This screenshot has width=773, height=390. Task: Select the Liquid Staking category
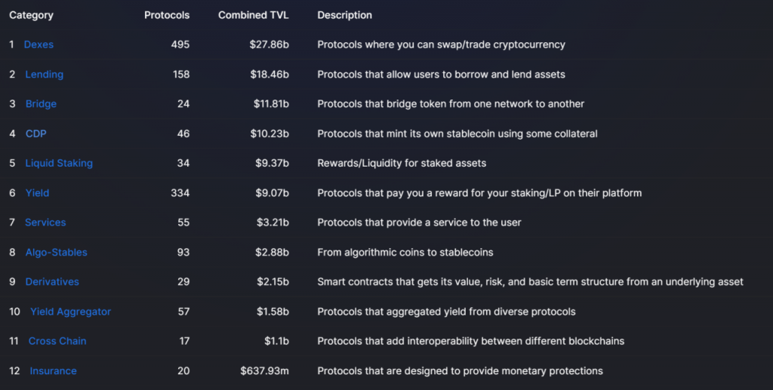(59, 163)
